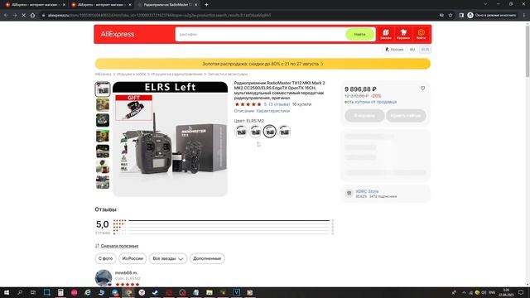
Task: Open the RUB currency selector
Action: click(x=425, y=50)
